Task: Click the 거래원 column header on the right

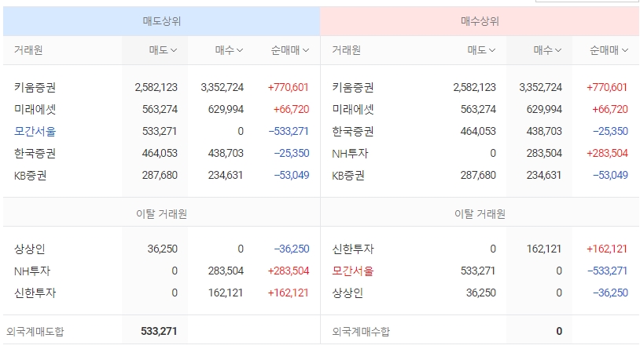Action: pyautogui.click(x=346, y=50)
